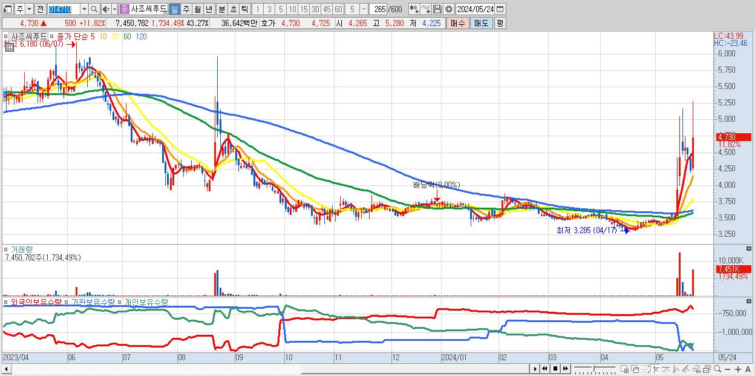Click the date field 2024/05/24
The height and width of the screenshot is (376, 755).
coord(476,9)
